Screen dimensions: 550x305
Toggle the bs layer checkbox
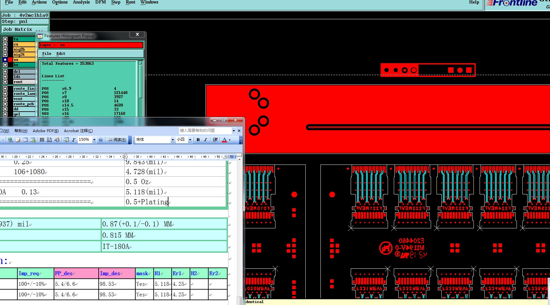5,65
